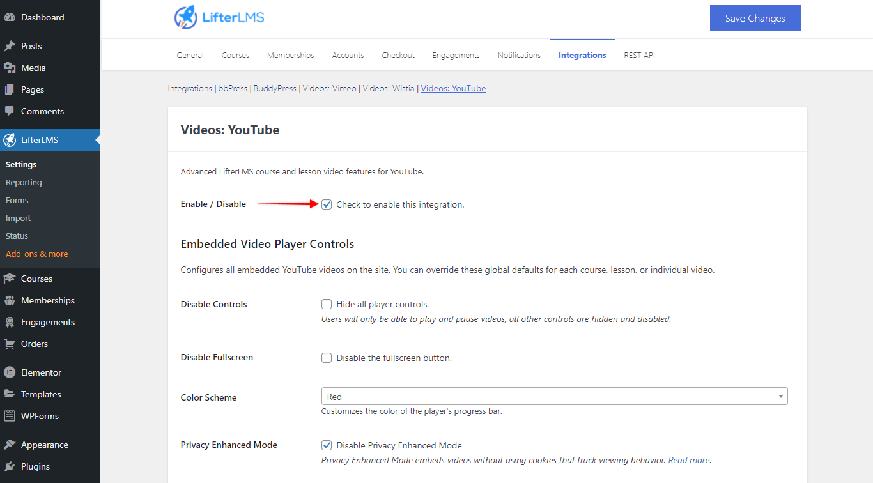873x483 pixels.
Task: Open the General settings tab
Action: [190, 55]
